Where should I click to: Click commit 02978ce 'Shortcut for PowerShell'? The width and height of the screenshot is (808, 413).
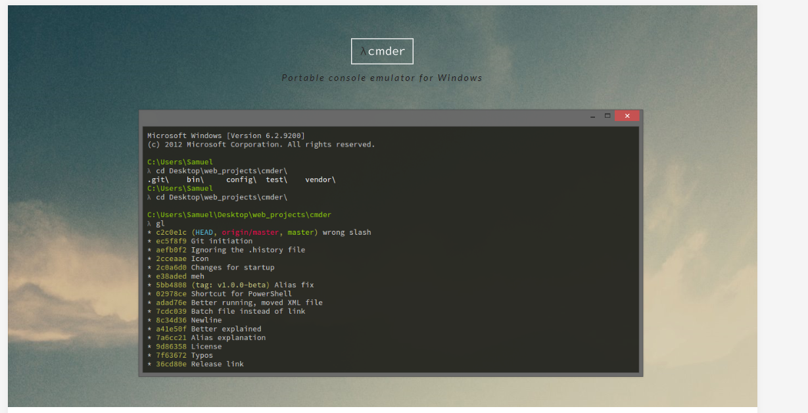[220, 294]
